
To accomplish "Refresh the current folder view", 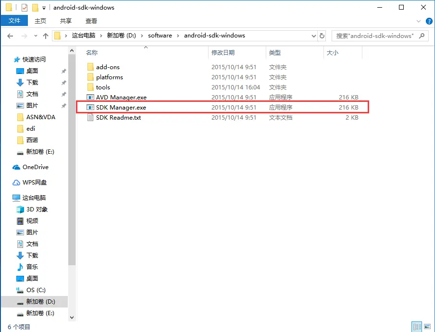I will [322, 36].
